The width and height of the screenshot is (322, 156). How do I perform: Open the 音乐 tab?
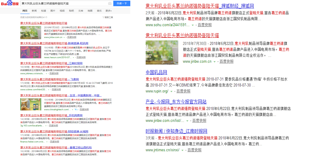(99, 11)
